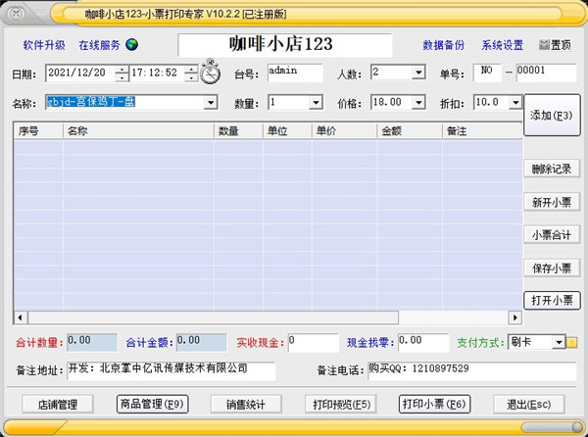Click the small yellow icon beside 支付方式
The height and width of the screenshot is (437, 588).
click(x=573, y=342)
